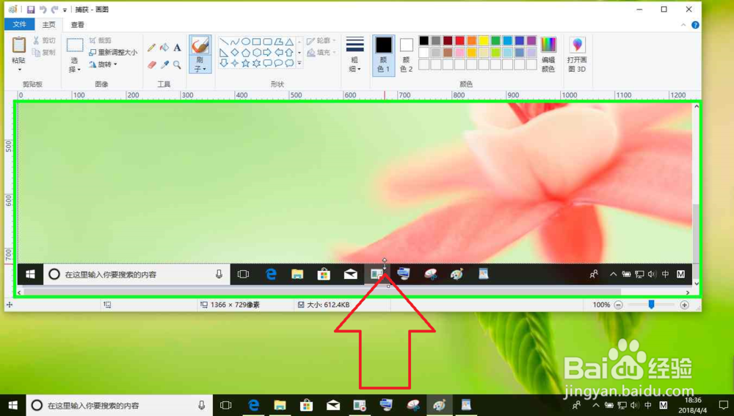Click the zoom in plus button
The height and width of the screenshot is (416, 734).
click(684, 305)
